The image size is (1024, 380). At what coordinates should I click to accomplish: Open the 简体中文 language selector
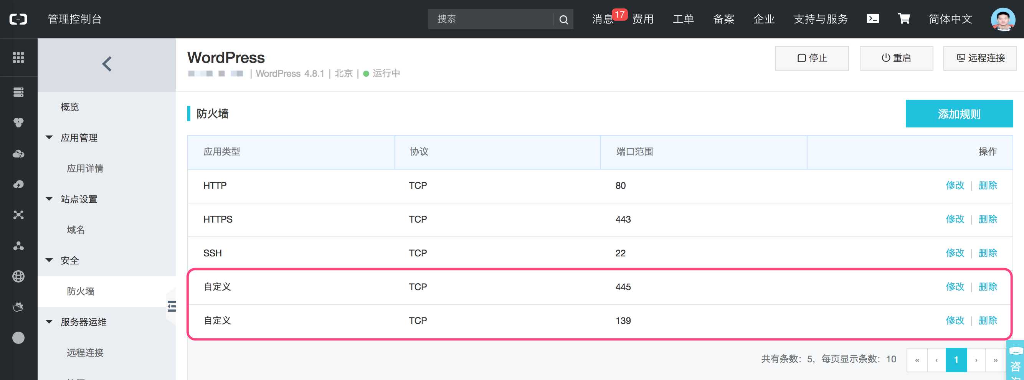click(950, 19)
